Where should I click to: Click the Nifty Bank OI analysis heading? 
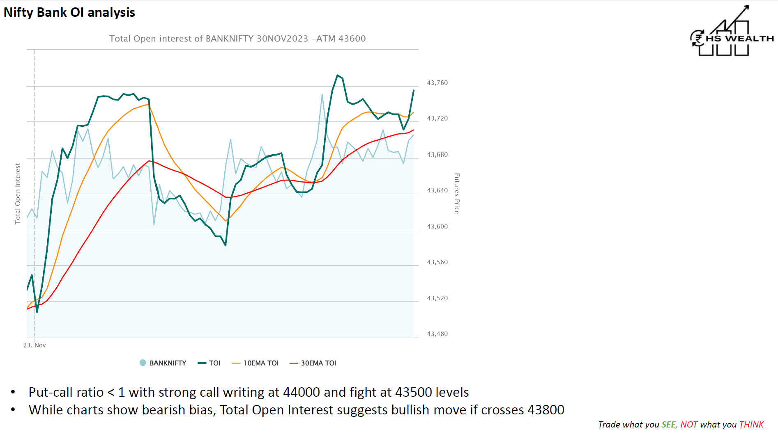point(69,12)
